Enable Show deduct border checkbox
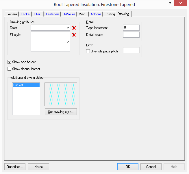 pyautogui.click(x=10, y=69)
